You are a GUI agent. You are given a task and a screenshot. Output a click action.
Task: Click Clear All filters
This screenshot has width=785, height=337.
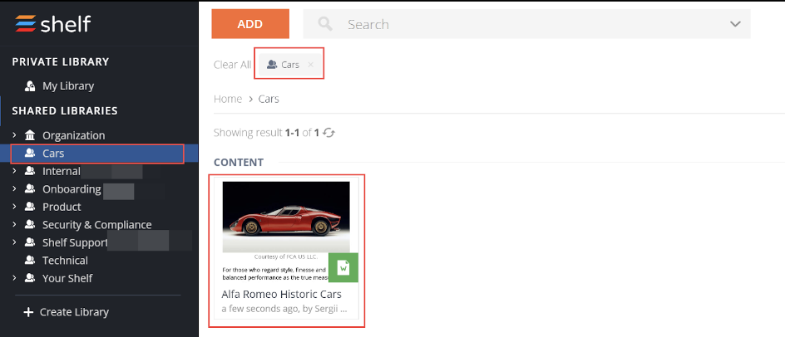233,65
